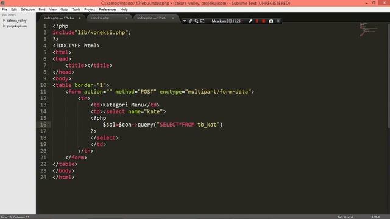The height and width of the screenshot is (219, 390).
Task: Click the HTML syntax selector in status bar
Action: tap(376, 217)
